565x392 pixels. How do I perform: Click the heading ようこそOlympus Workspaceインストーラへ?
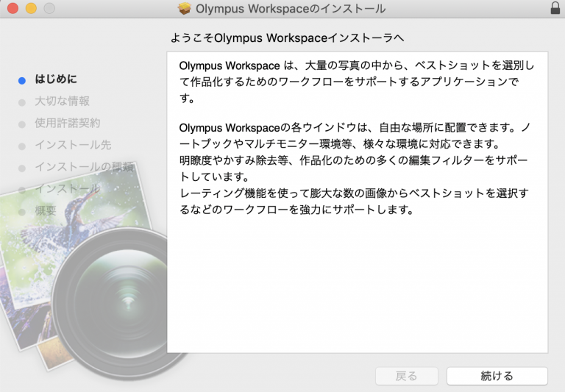287,38
